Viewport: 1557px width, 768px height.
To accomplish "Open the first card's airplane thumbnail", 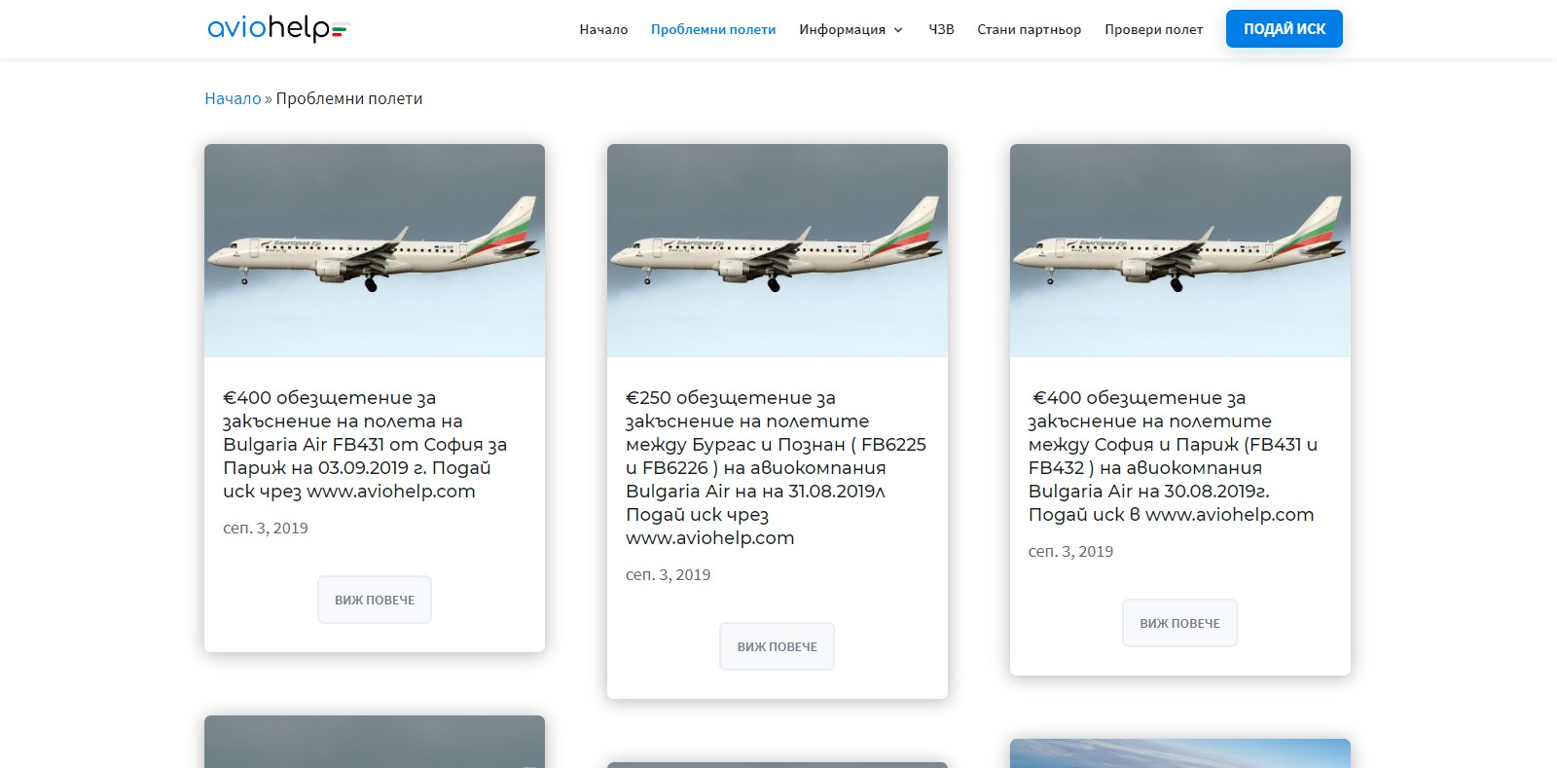I will pyautogui.click(x=375, y=250).
